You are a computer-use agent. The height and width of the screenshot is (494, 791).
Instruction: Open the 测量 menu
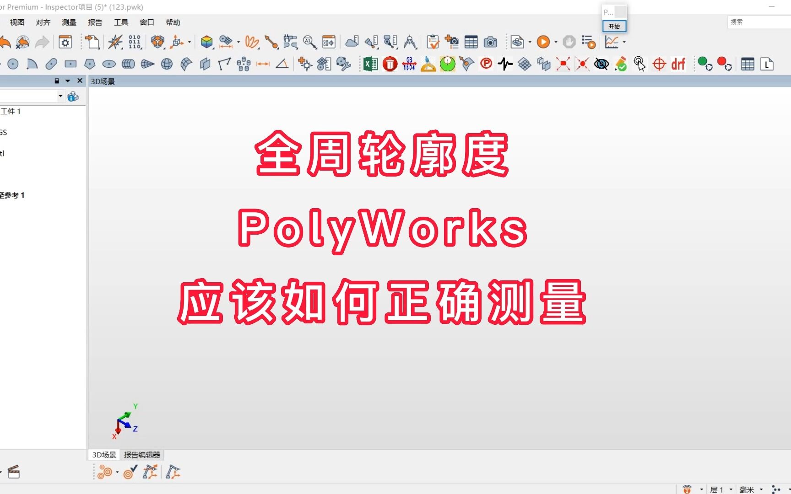69,22
